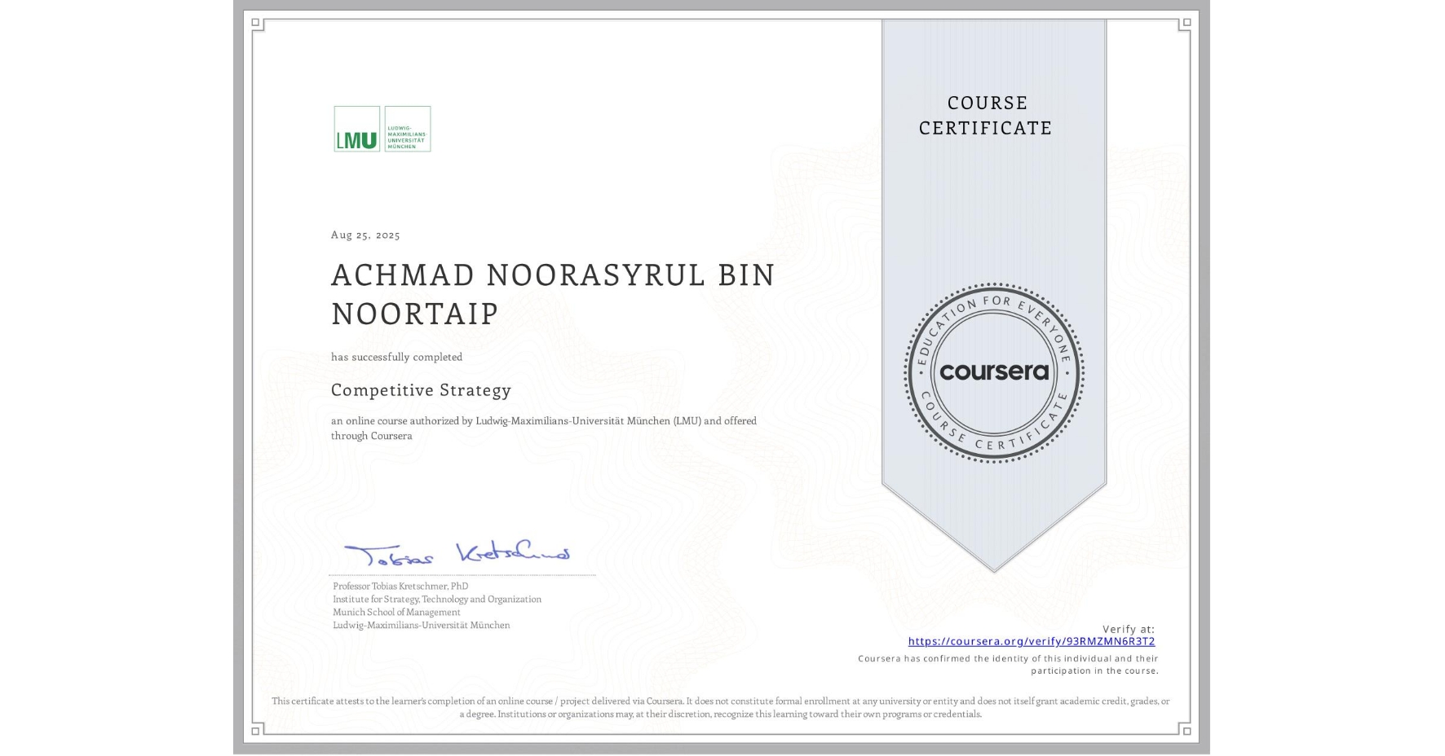
Task: Click the LMU logo square
Action: click(x=356, y=129)
